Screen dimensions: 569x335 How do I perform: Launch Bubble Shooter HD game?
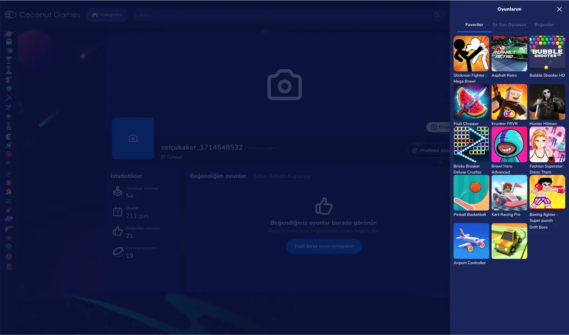tap(547, 54)
